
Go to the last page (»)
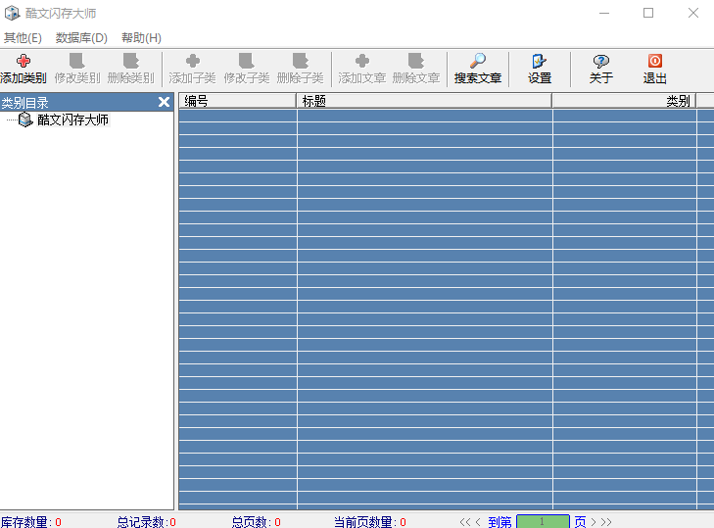tap(606, 521)
